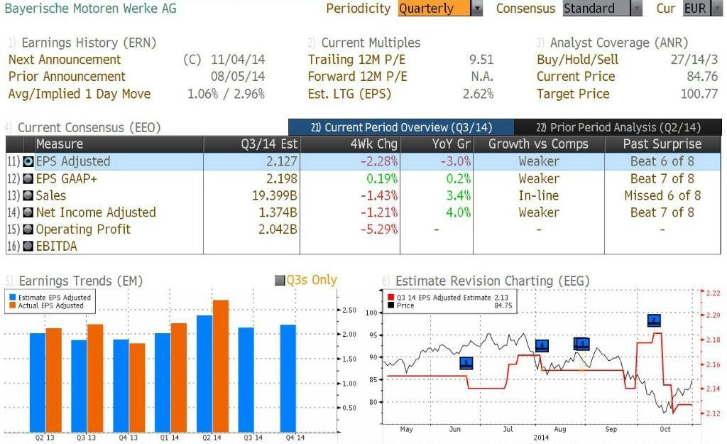Click the Q3/14 Est column header

(x=252, y=144)
